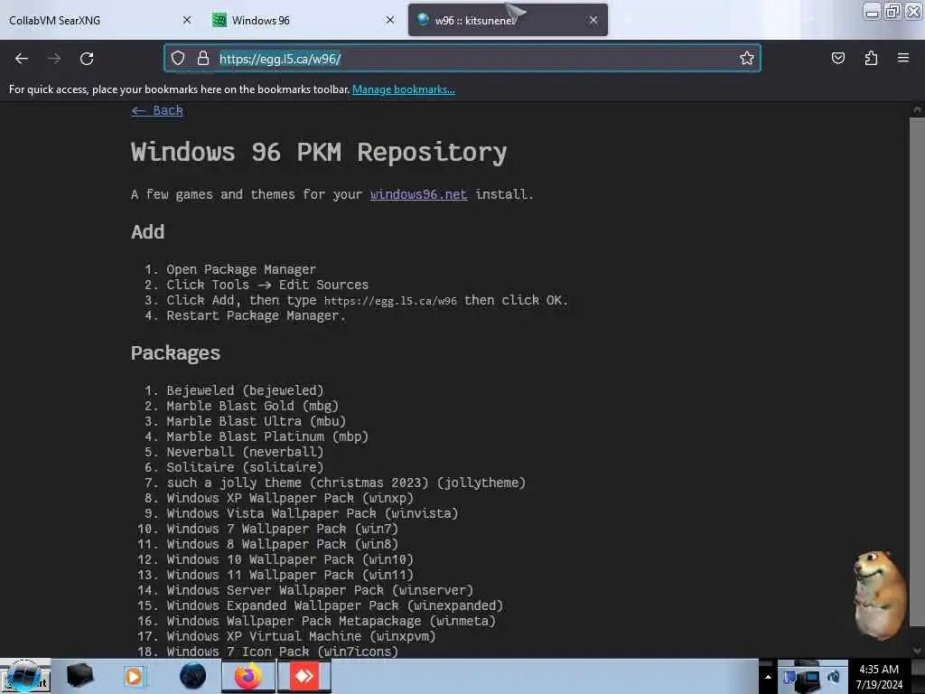Click the Marble Blast Ultra (mbu) entry
Viewport: 925px width, 694px height.
(256, 421)
